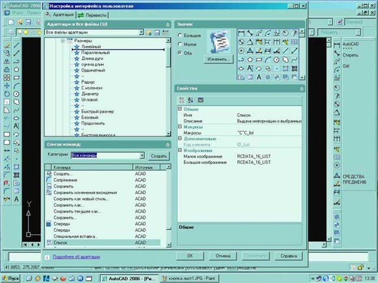Click the save customization files icon
This screenshot has width=378, height=283.
click(157, 32)
